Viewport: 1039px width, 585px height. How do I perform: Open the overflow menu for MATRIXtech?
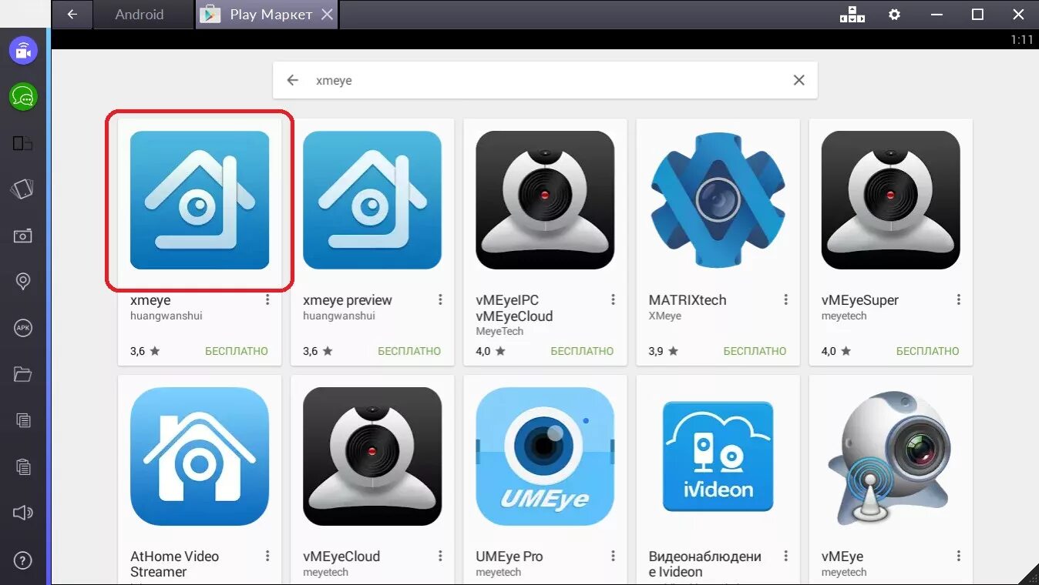click(785, 299)
